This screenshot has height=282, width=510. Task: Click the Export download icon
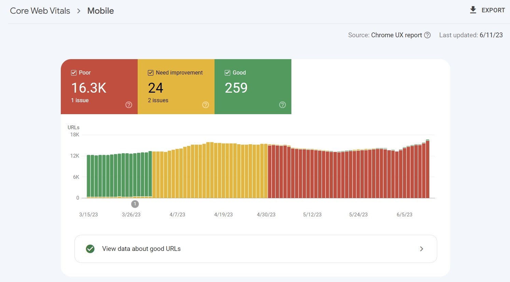[x=473, y=10]
